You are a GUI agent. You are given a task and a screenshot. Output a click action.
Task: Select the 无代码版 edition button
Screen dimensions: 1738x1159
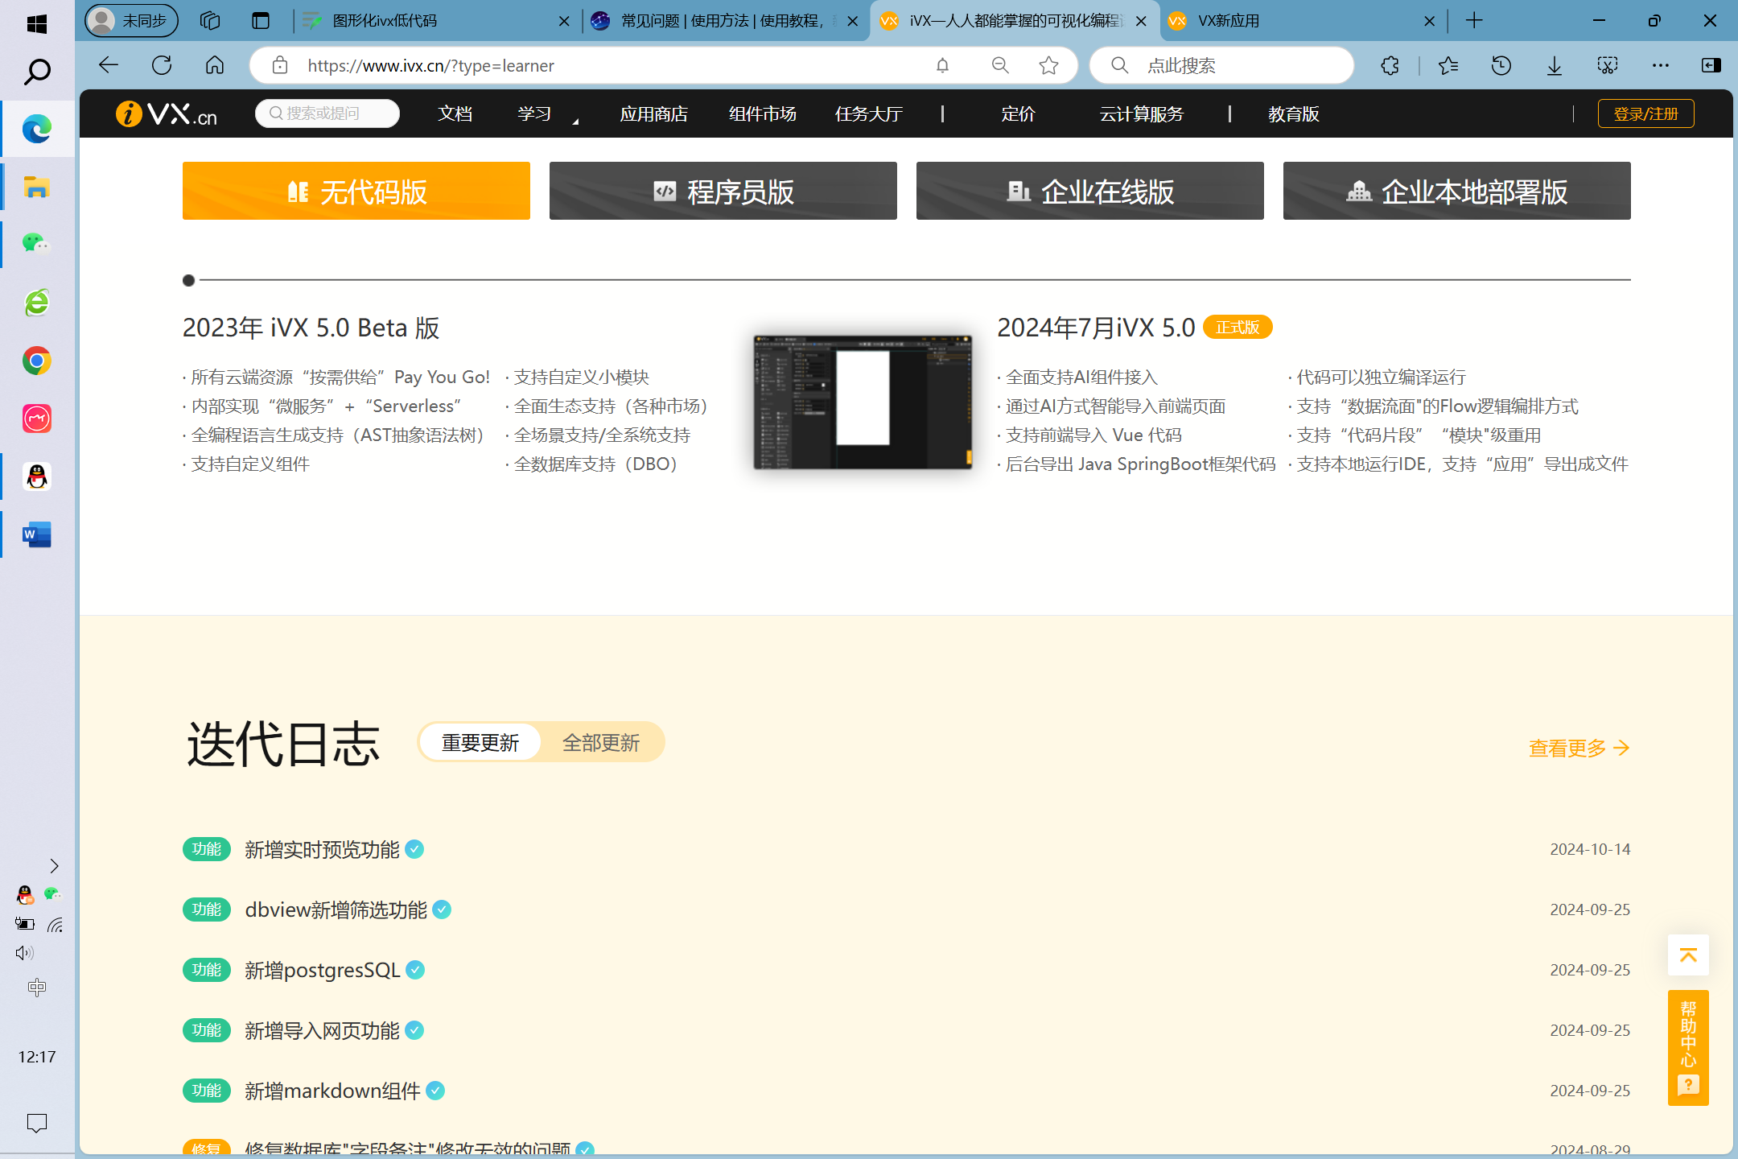coord(356,191)
